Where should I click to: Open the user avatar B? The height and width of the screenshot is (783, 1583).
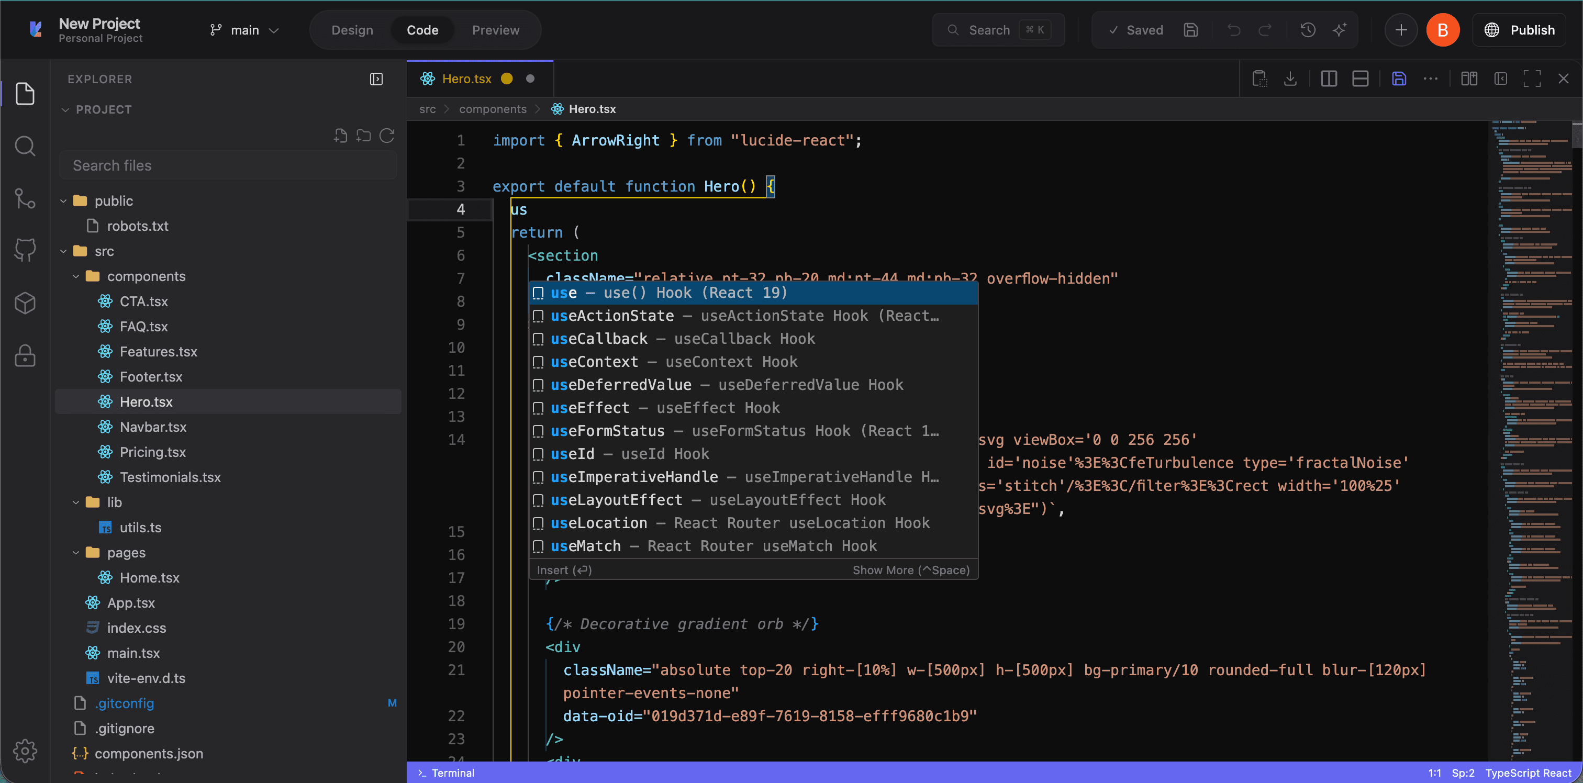(1442, 30)
